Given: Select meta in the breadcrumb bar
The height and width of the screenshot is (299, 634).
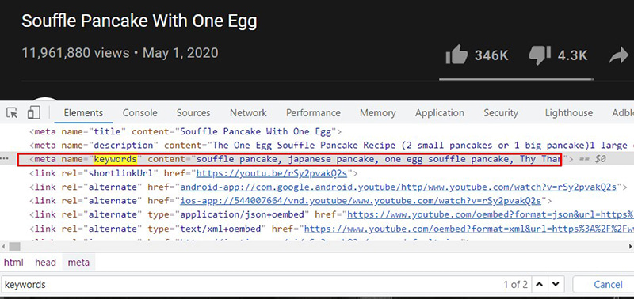Looking at the screenshot, I should (x=78, y=263).
